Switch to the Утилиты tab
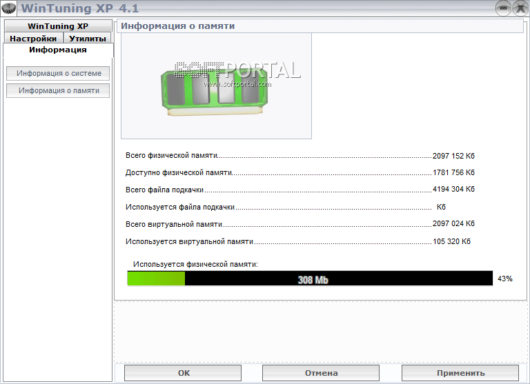This screenshot has height=384, width=530. (x=88, y=38)
